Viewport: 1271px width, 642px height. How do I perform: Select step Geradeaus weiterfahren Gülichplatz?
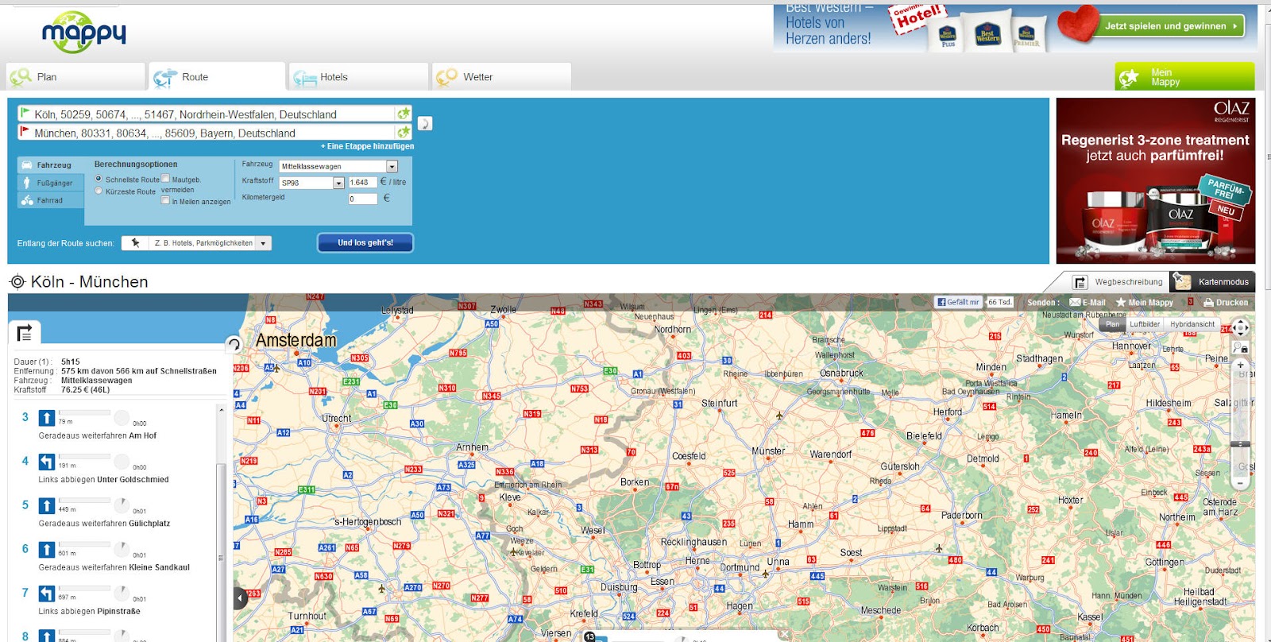coord(104,524)
